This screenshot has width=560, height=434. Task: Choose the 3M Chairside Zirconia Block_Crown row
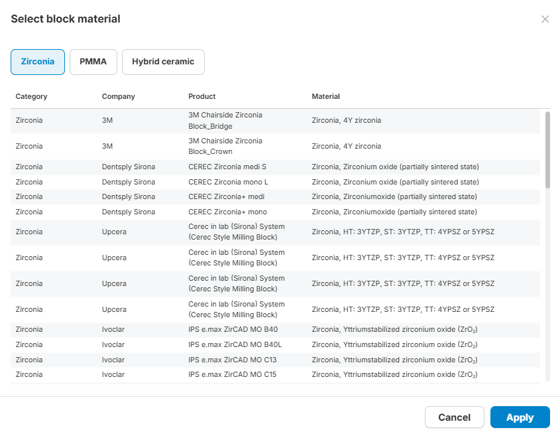(x=225, y=146)
